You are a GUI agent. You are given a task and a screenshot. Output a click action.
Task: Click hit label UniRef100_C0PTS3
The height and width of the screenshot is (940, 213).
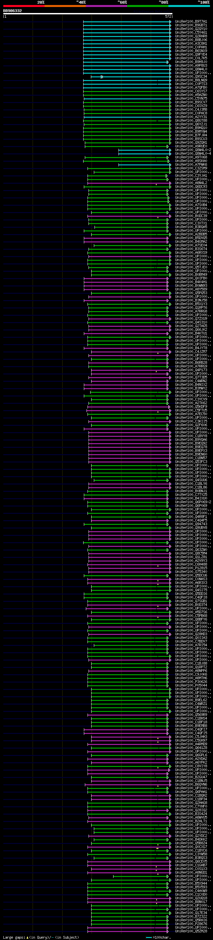click(191, 84)
